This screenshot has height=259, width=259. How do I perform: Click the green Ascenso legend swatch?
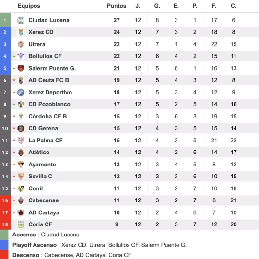4,235
